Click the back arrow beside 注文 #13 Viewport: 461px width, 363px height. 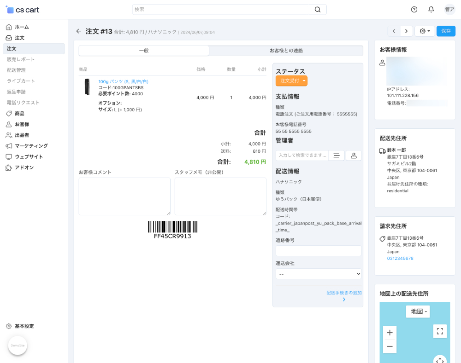point(78,31)
